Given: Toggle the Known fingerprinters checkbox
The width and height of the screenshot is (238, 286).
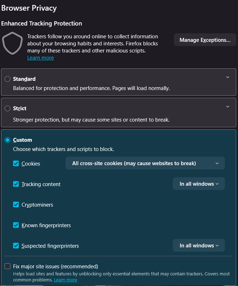Looking at the screenshot, I should pyautogui.click(x=16, y=225).
